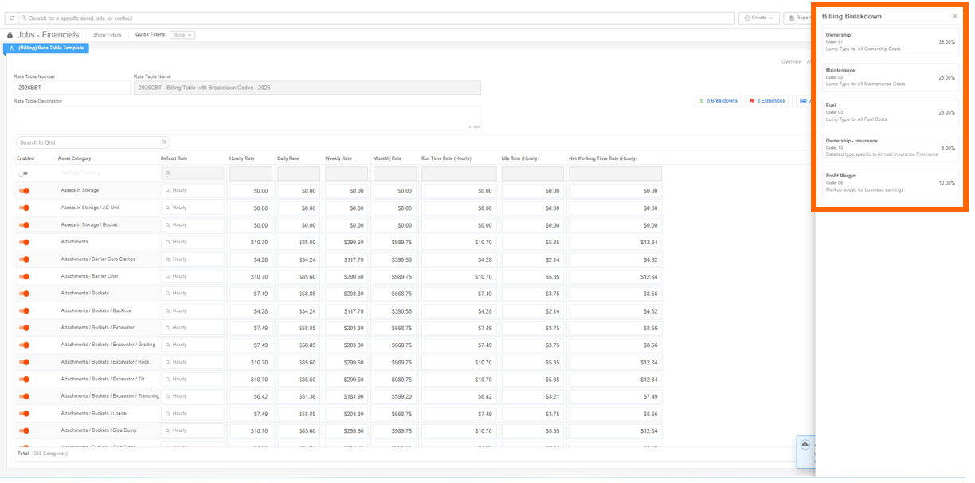The image size is (975, 483).
Task: Disable the Attachments / Buckets toggle
Action: point(24,294)
